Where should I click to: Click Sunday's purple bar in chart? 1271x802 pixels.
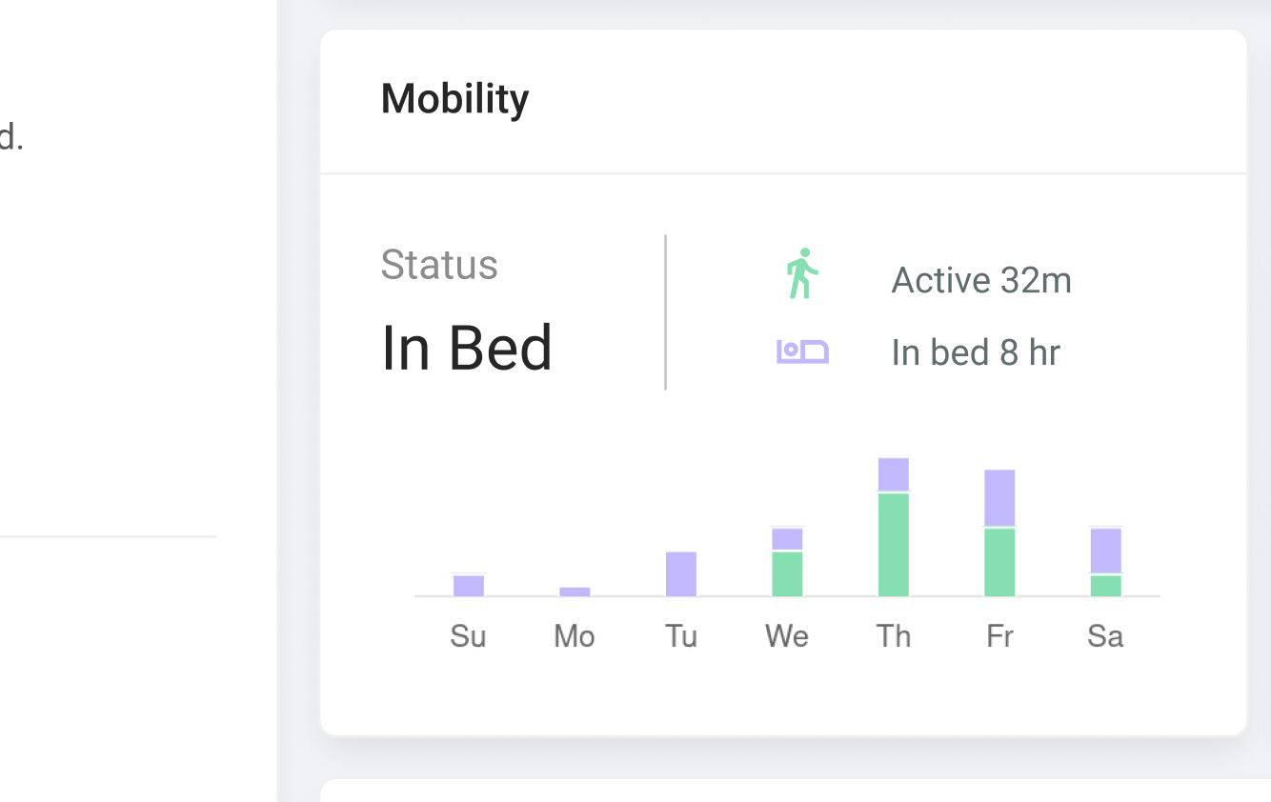click(x=469, y=586)
